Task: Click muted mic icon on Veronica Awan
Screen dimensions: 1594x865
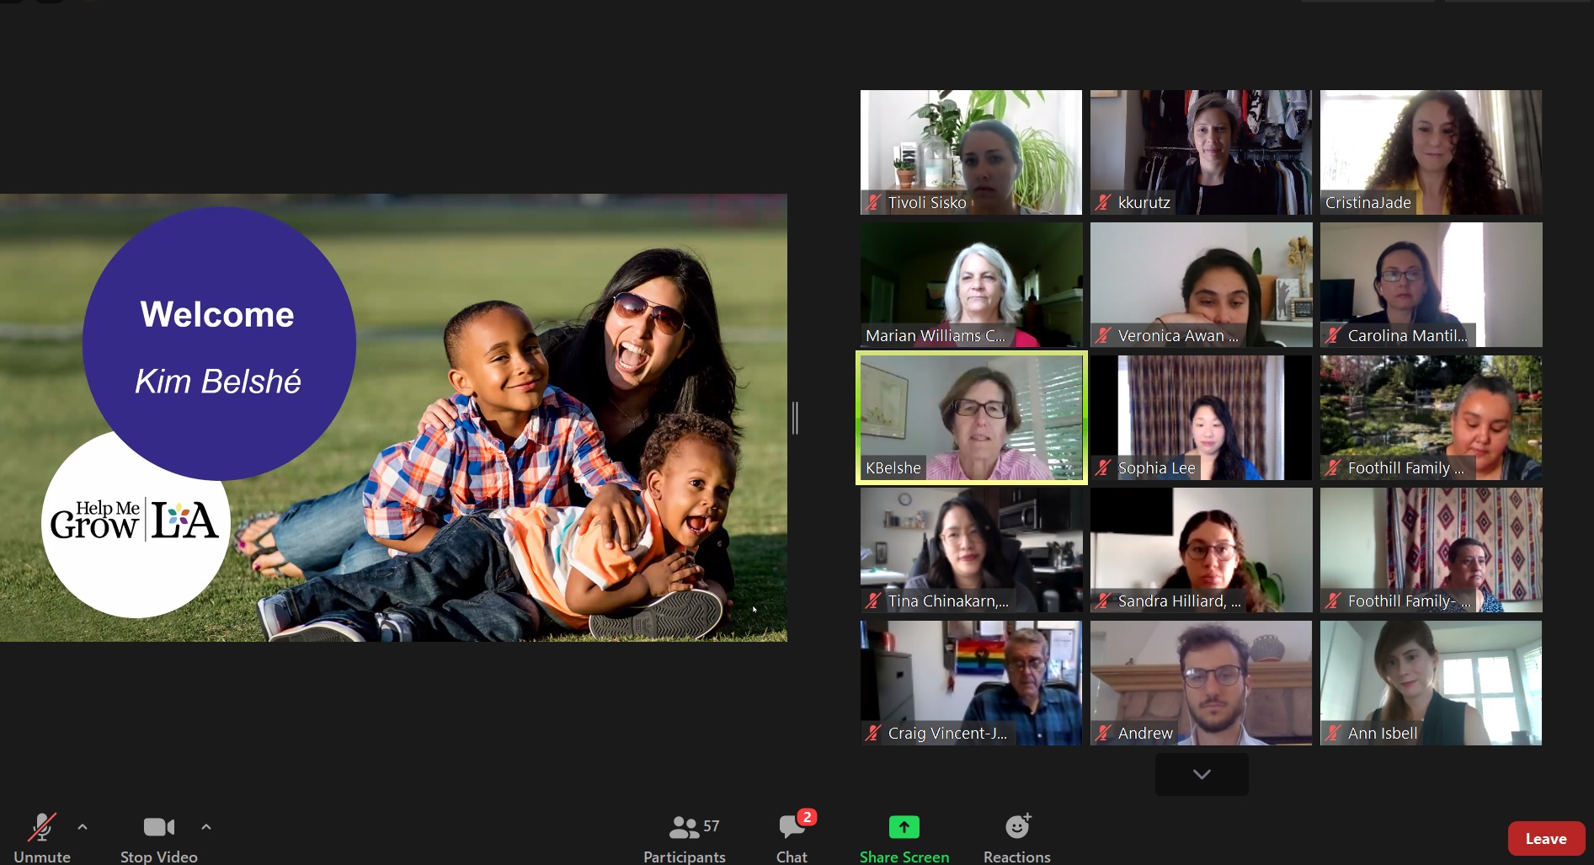Action: (1103, 335)
